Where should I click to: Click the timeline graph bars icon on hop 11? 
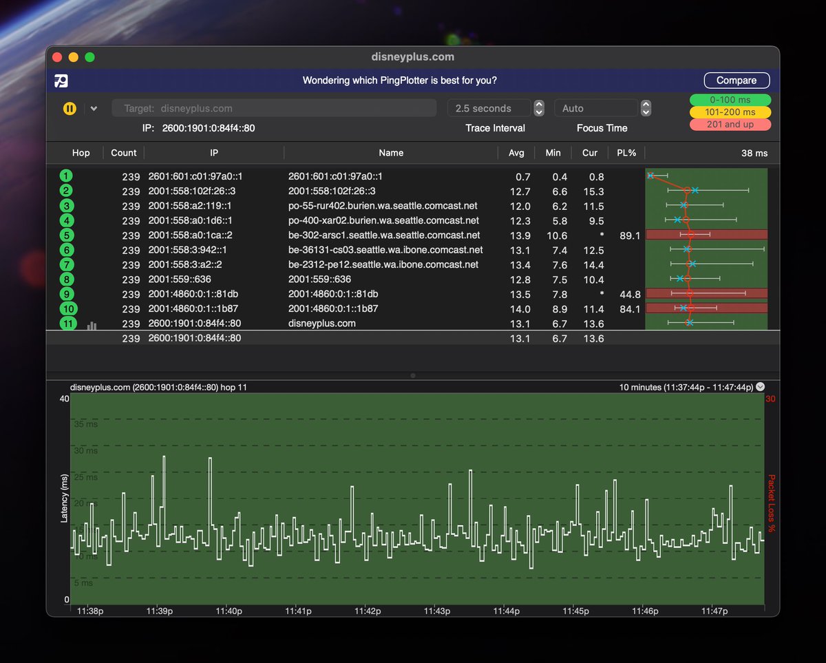click(x=92, y=325)
